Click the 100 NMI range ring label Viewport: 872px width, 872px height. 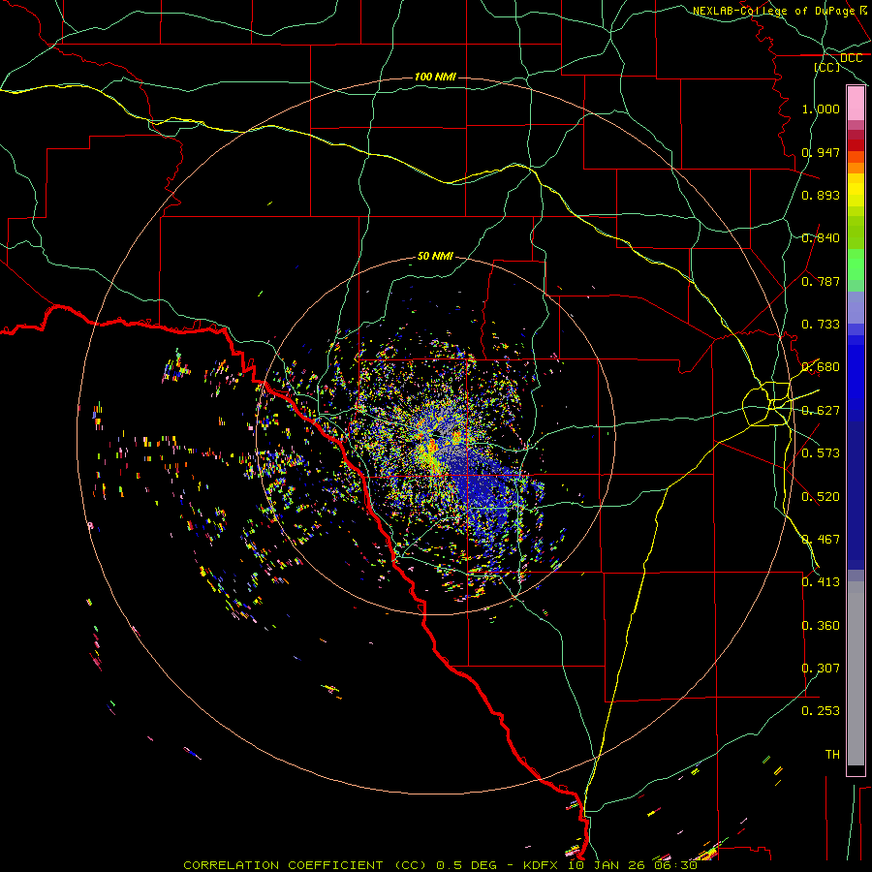[435, 77]
